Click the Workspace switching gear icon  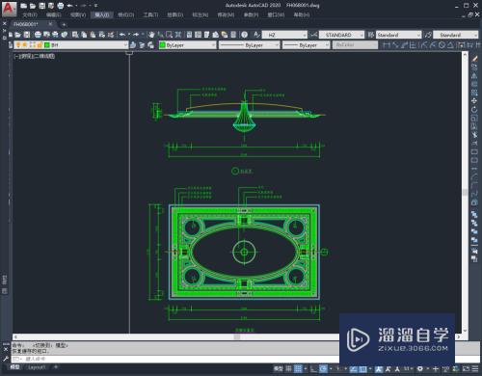point(420,368)
